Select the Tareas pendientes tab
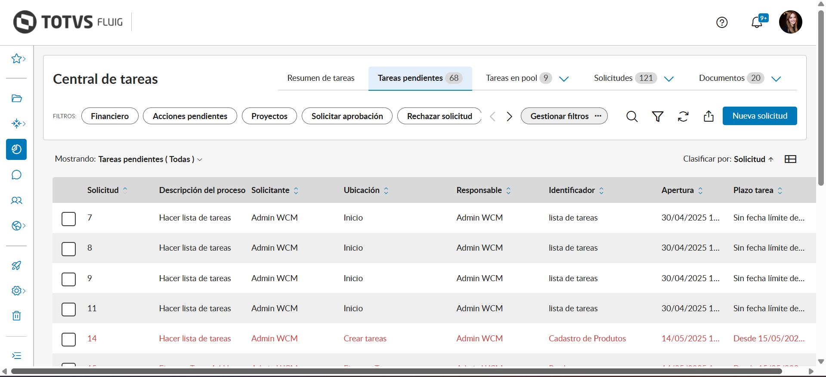This screenshot has width=826, height=377. tap(420, 78)
